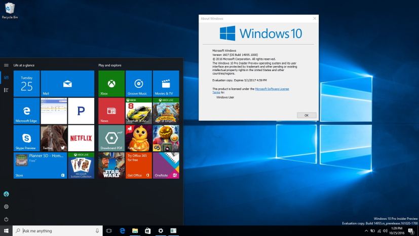This screenshot has width=419, height=236.
Task: Launch the Netflix tile
Action: [x=81, y=138]
